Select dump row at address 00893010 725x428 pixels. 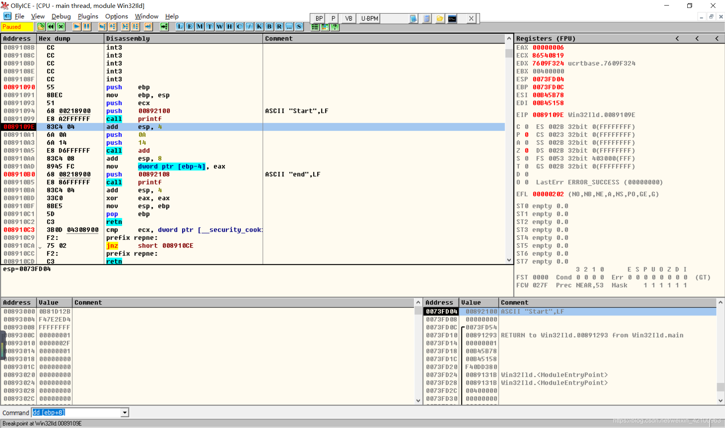tap(207, 343)
